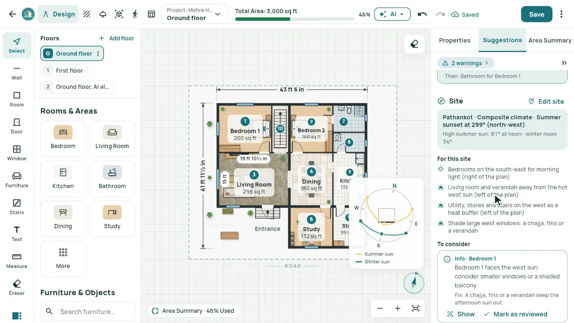
Task: Select the Design mode tab
Action: tap(59, 14)
